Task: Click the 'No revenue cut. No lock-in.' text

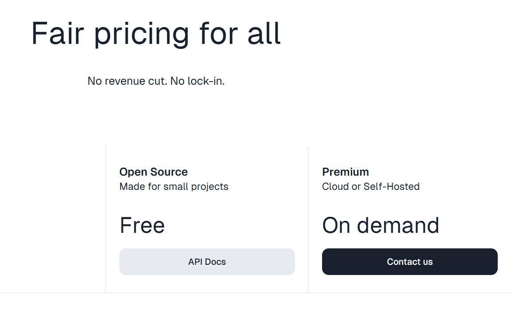Action: tap(156, 81)
